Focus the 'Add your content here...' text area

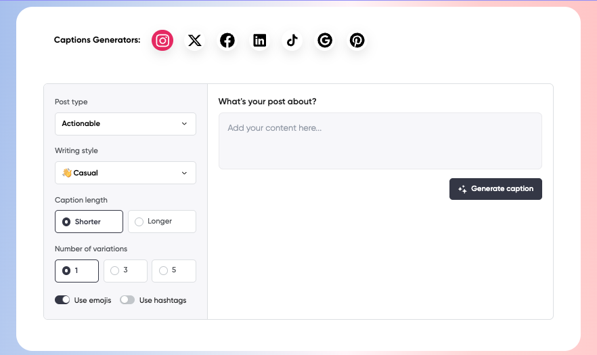[x=380, y=141]
